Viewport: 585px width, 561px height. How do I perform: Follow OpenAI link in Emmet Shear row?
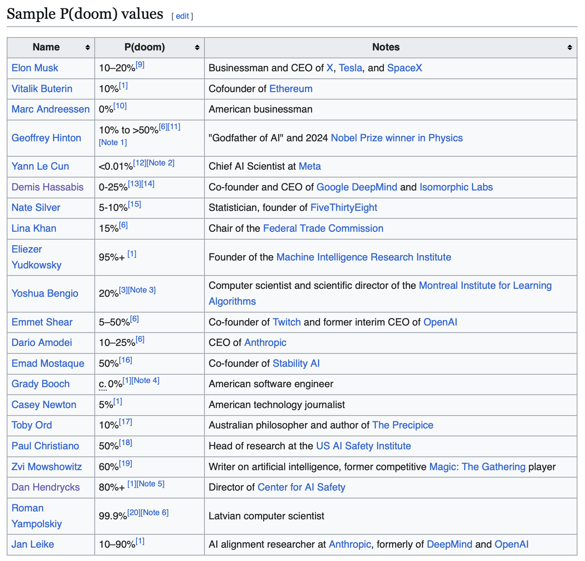click(440, 322)
